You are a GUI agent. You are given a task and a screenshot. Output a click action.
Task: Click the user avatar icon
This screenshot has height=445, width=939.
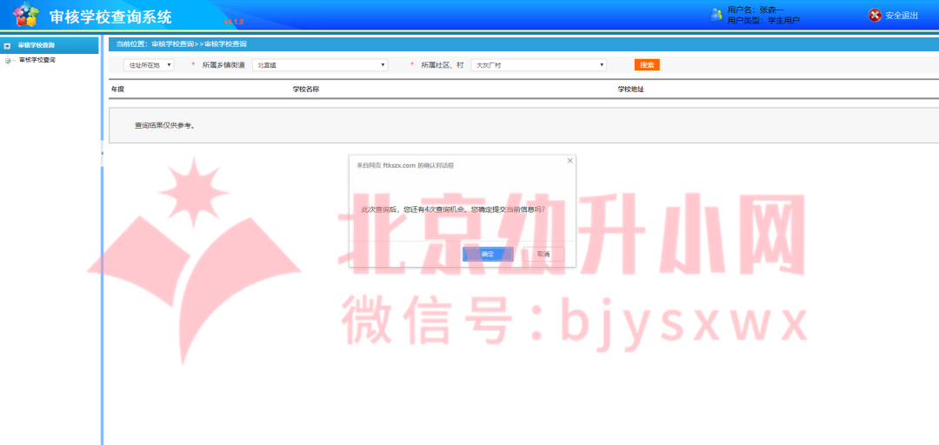[716, 15]
